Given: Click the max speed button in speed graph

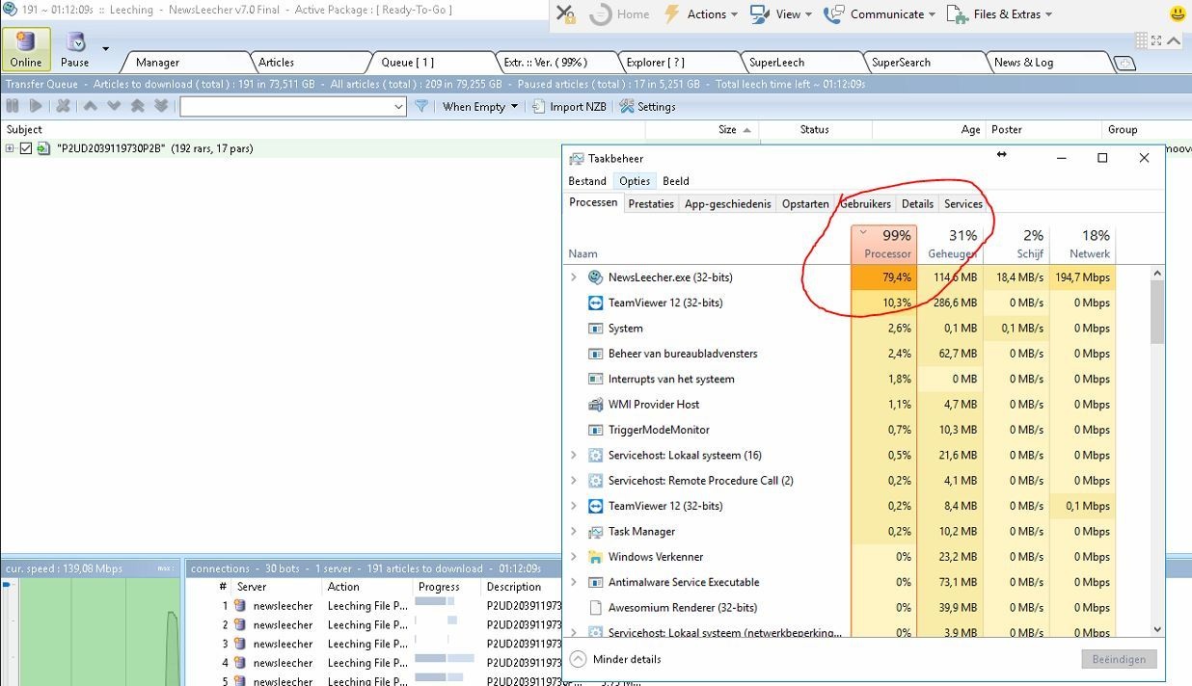Looking at the screenshot, I should 165,568.
